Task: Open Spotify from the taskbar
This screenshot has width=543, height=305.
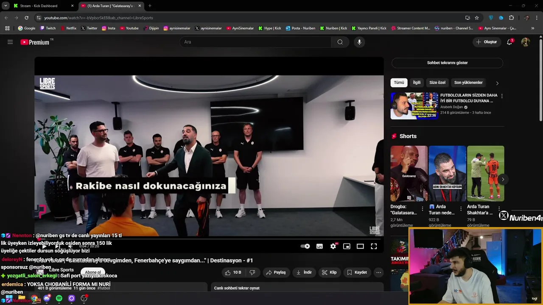Action: click(x=59, y=298)
